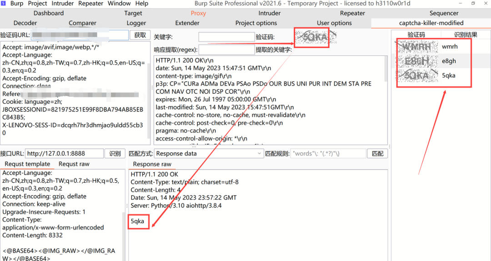Click the Cookie: language=zh; line
This screenshot has width=491, height=261.
(x=32, y=101)
